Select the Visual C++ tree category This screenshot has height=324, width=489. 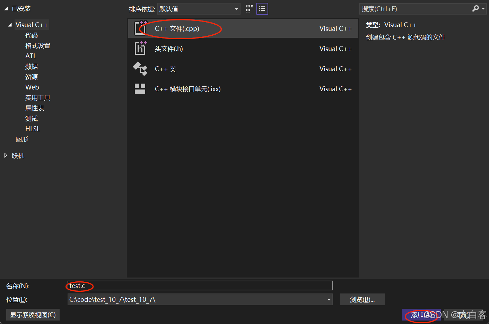32,25
